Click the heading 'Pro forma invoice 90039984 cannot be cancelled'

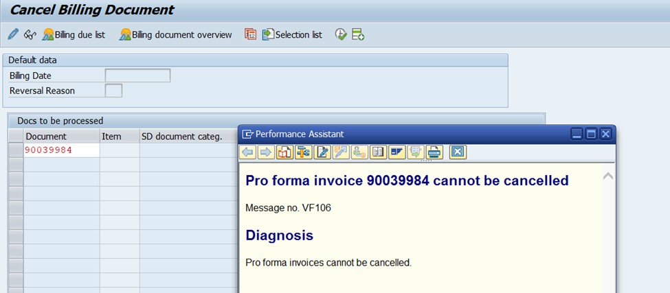point(407,180)
